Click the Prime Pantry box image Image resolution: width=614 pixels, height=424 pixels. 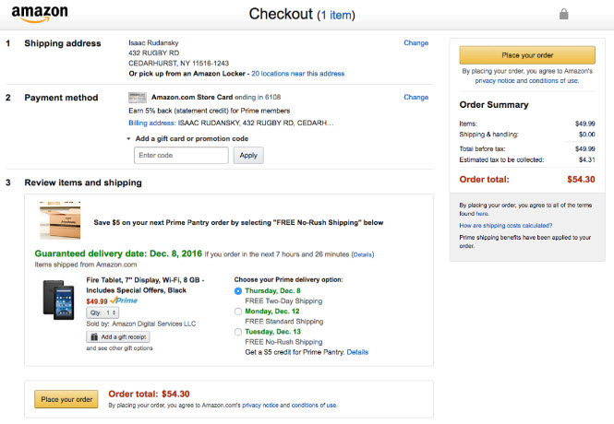point(60,222)
